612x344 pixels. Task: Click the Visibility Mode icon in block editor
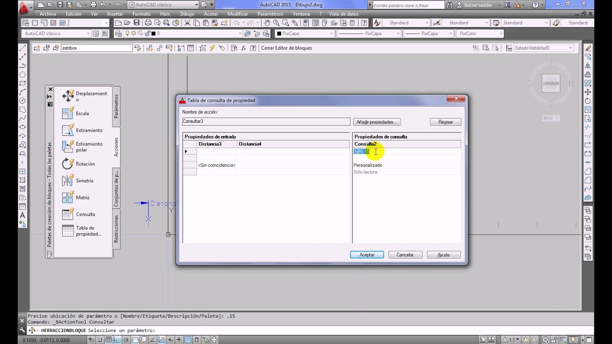476,48
